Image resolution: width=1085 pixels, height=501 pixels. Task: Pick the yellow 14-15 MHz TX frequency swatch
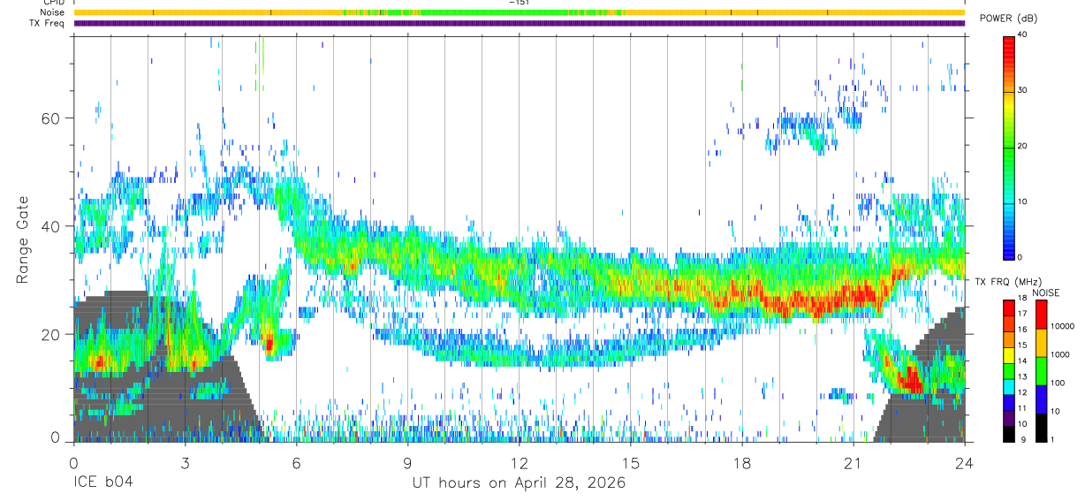tap(1009, 354)
